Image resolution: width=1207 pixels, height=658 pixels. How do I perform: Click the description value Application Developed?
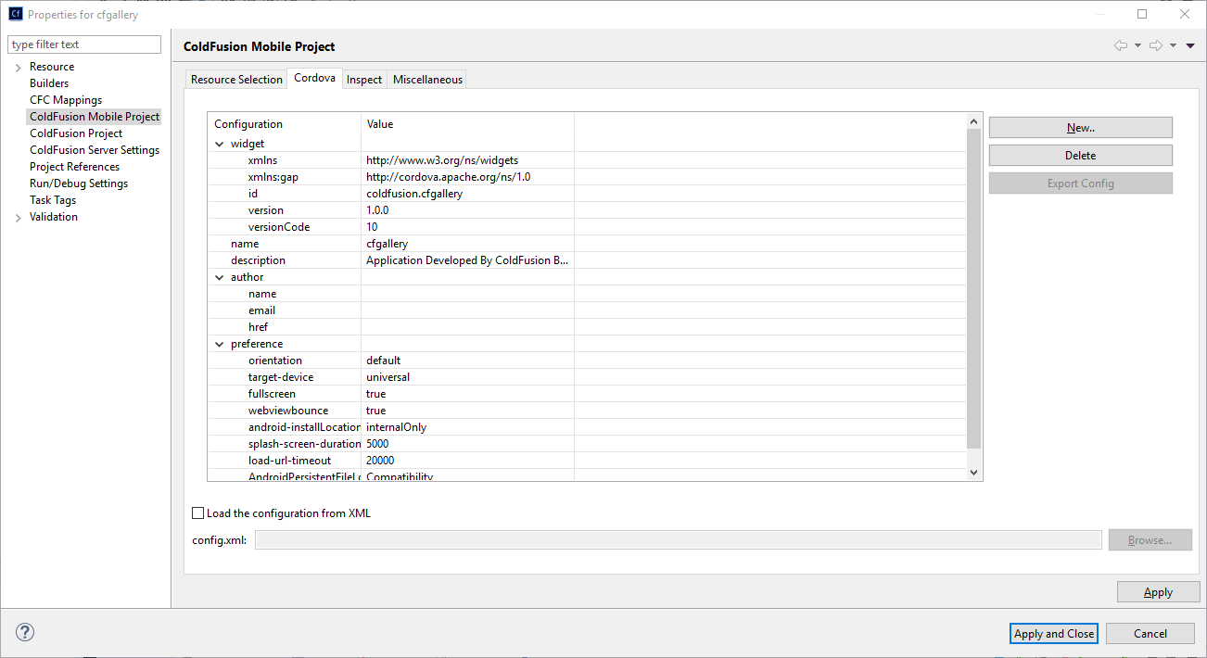point(467,260)
